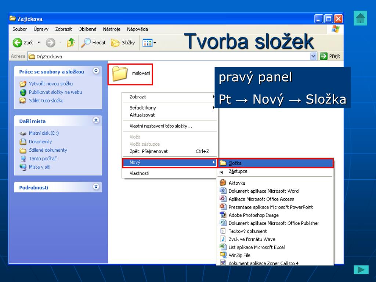Expand the Podrobnosti panel
Image resolution: width=376 pixels, height=282 pixels.
(96, 187)
